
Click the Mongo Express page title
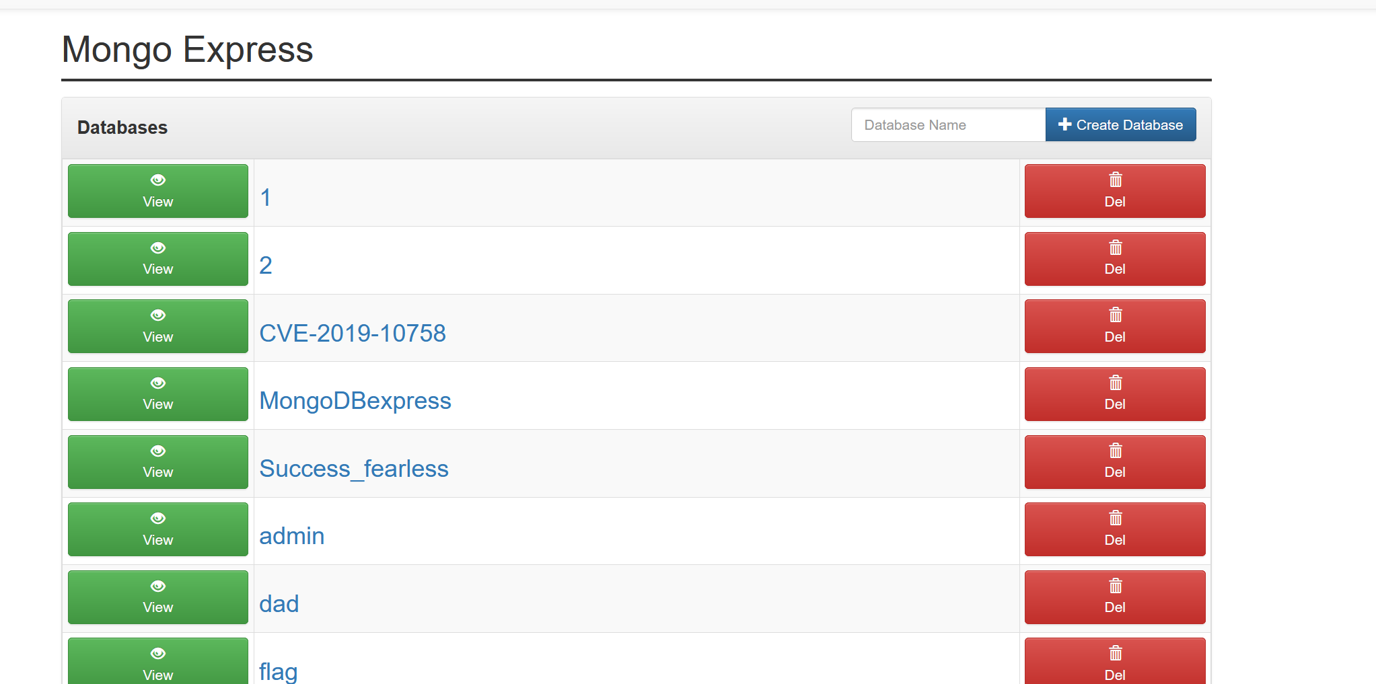[188, 50]
